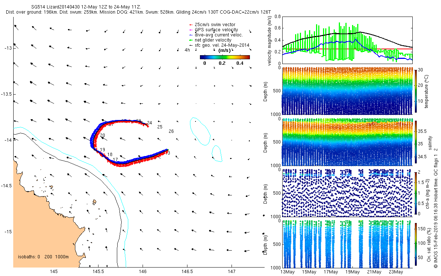Click the large cyan oval reef contour
441x276 pixels.
[x=200, y=131]
